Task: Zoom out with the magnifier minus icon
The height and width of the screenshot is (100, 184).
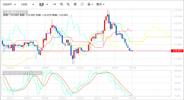Action: pos(68,4)
